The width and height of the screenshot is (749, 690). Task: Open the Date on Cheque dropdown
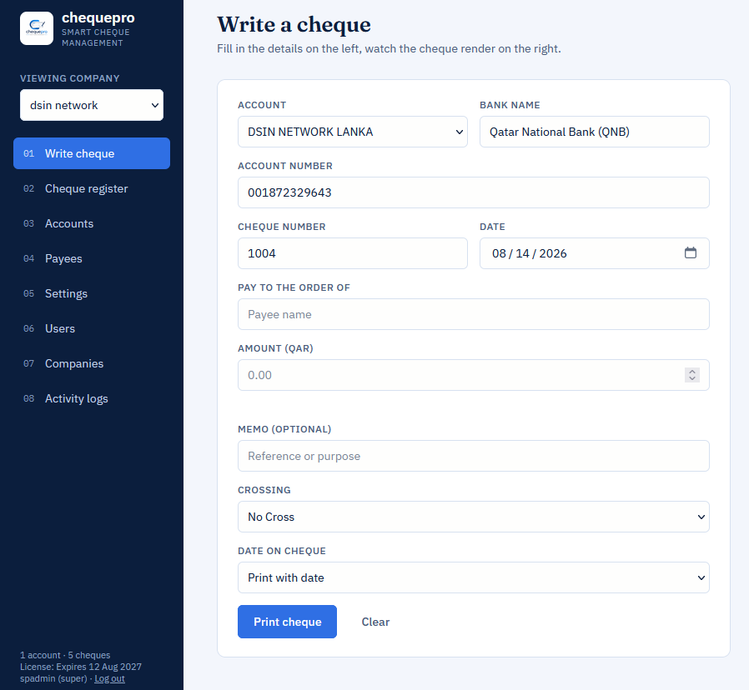point(474,577)
